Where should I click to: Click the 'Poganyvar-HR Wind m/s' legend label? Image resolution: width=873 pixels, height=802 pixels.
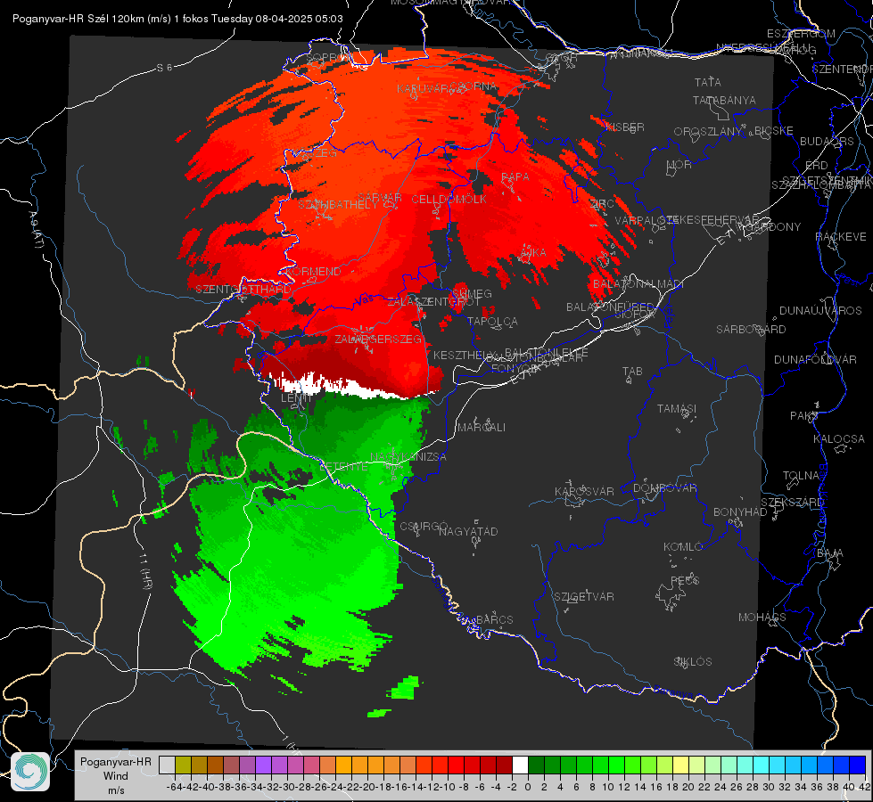click(x=116, y=776)
